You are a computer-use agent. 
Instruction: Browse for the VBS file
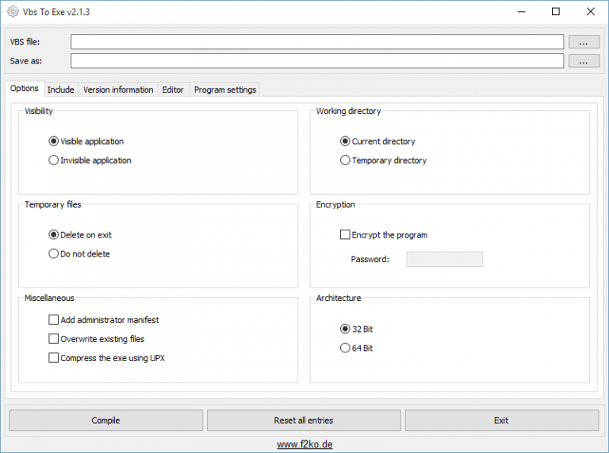584,42
